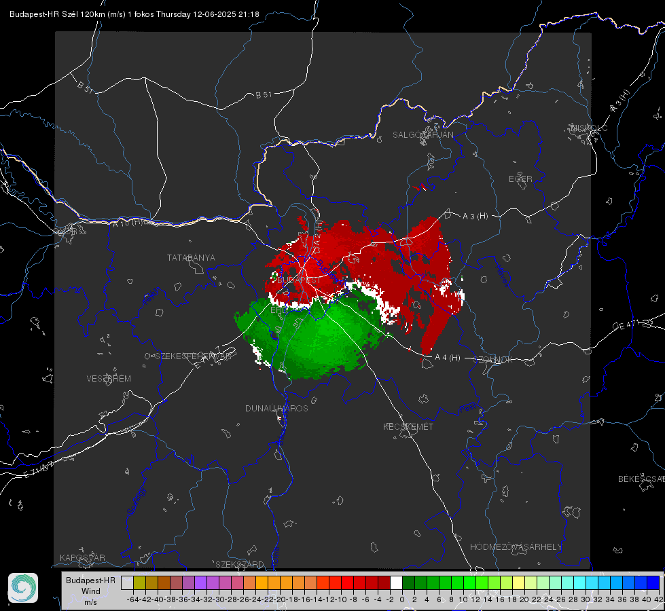
Task: Click the radar title text with date 12-06-2025
Action: pyautogui.click(x=134, y=14)
